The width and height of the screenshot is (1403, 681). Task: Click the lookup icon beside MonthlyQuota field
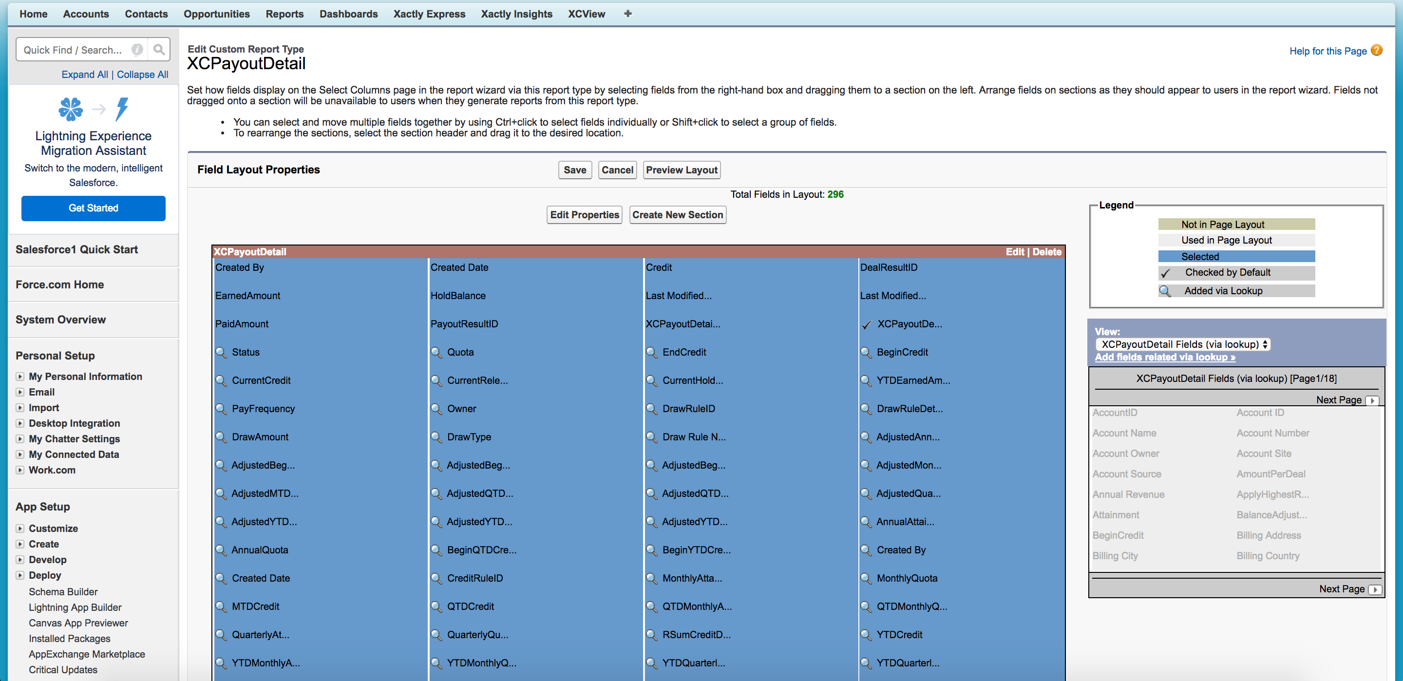[x=866, y=578]
